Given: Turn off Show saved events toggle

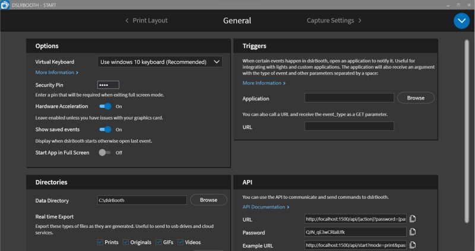Looking at the screenshot, I should point(105,130).
